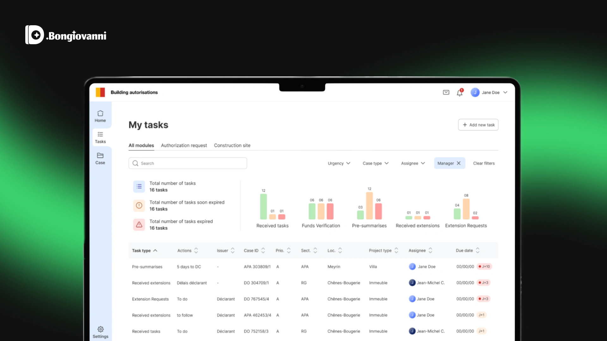Remove the Manager filter chip
The image size is (607, 341).
click(459, 163)
